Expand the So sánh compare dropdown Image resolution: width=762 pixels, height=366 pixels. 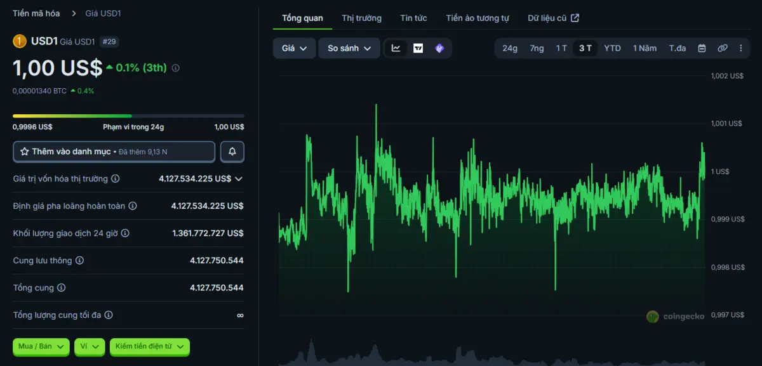349,48
